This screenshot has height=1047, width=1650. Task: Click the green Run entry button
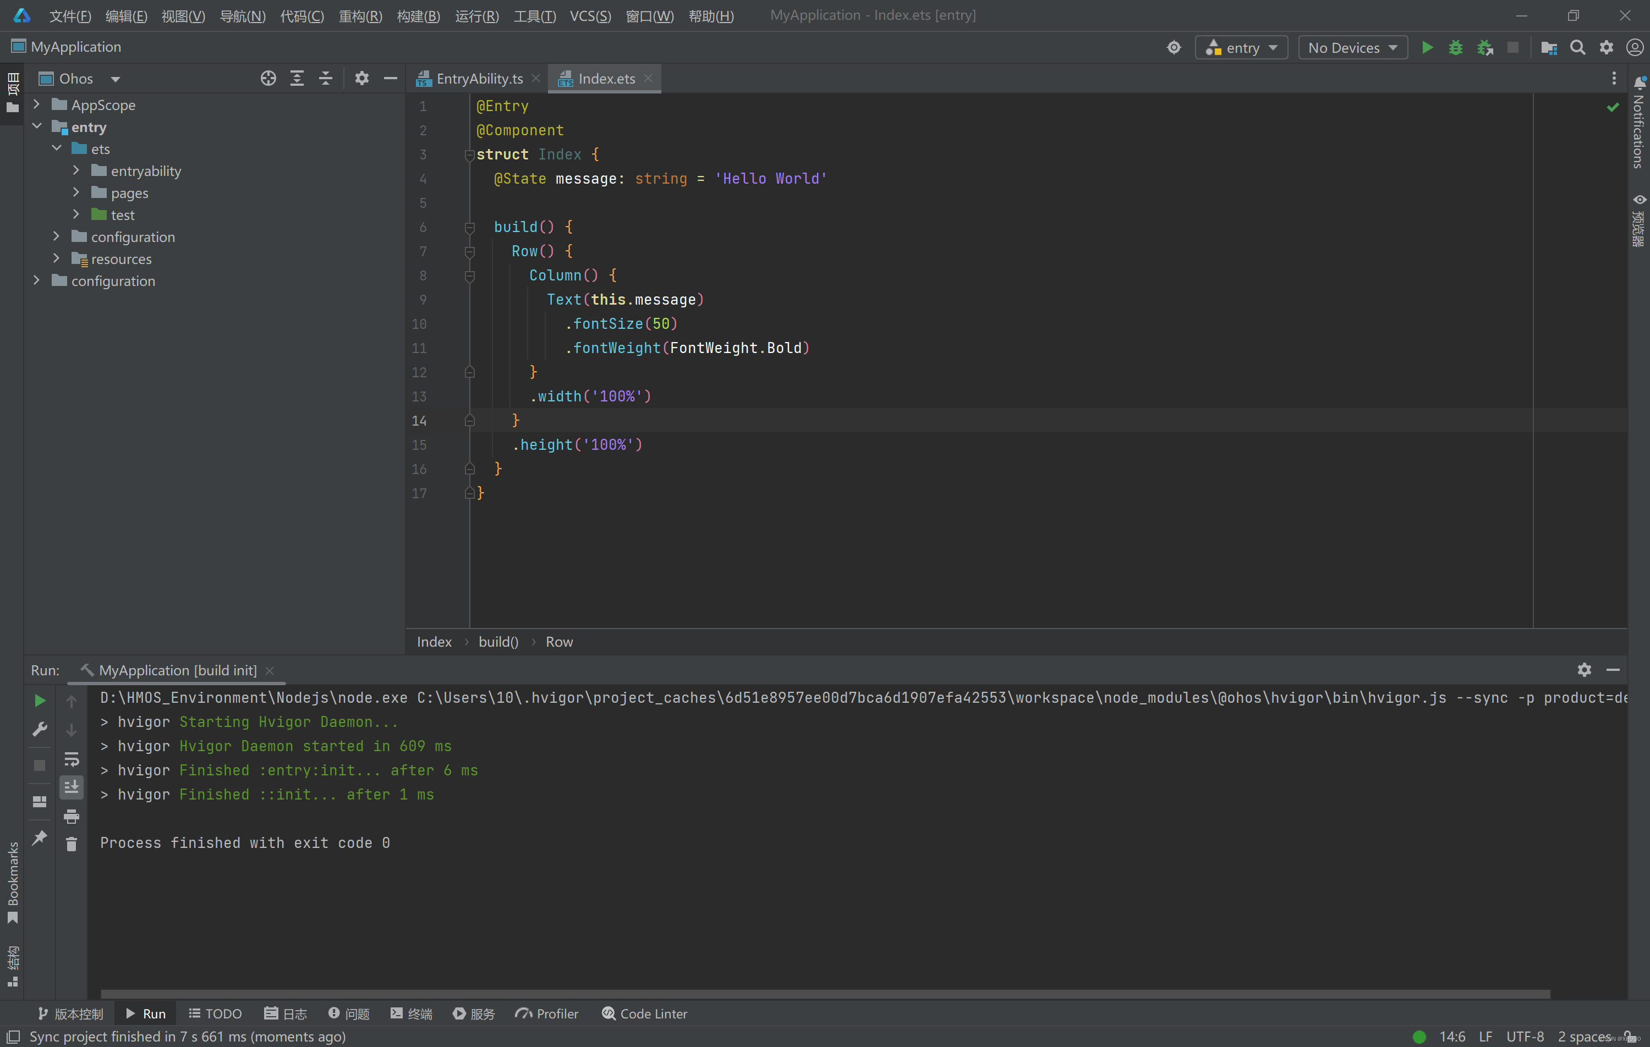(1427, 47)
